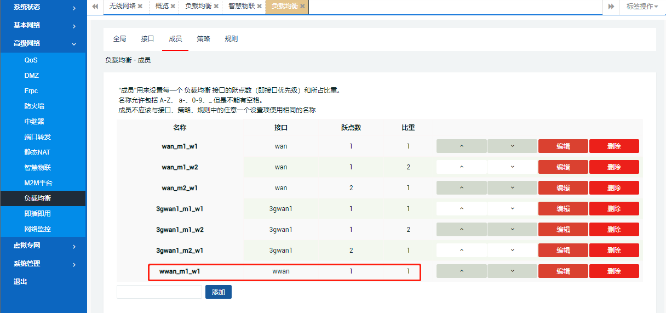The image size is (666, 313).
Task: Click 编辑 button for wan_m2_w1
Action: [563, 188]
